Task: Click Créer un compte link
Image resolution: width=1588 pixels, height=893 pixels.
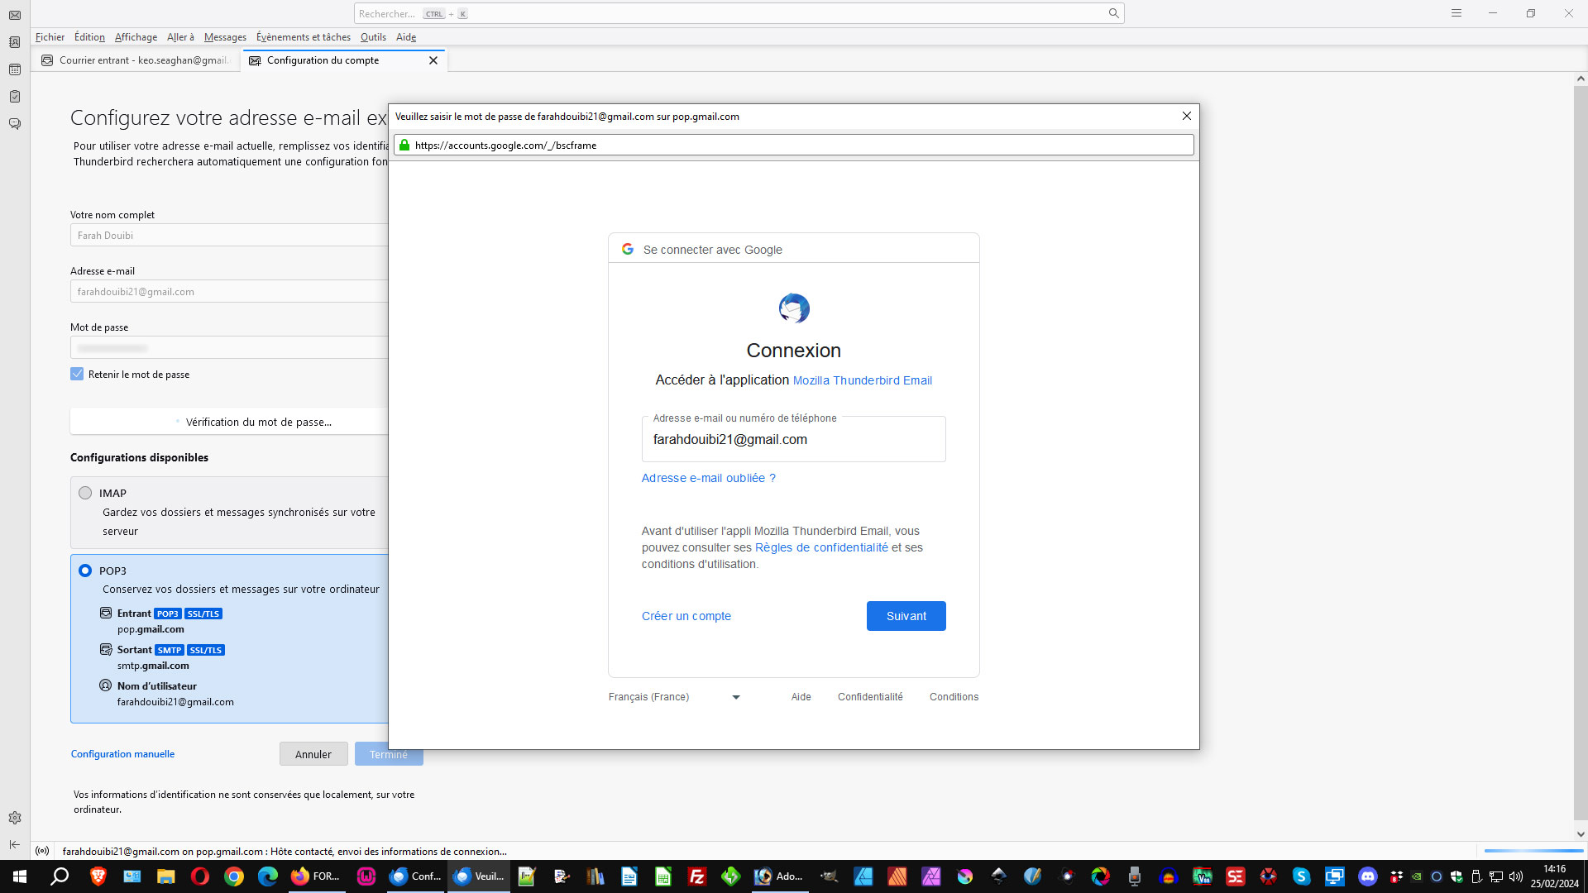Action: tap(686, 616)
